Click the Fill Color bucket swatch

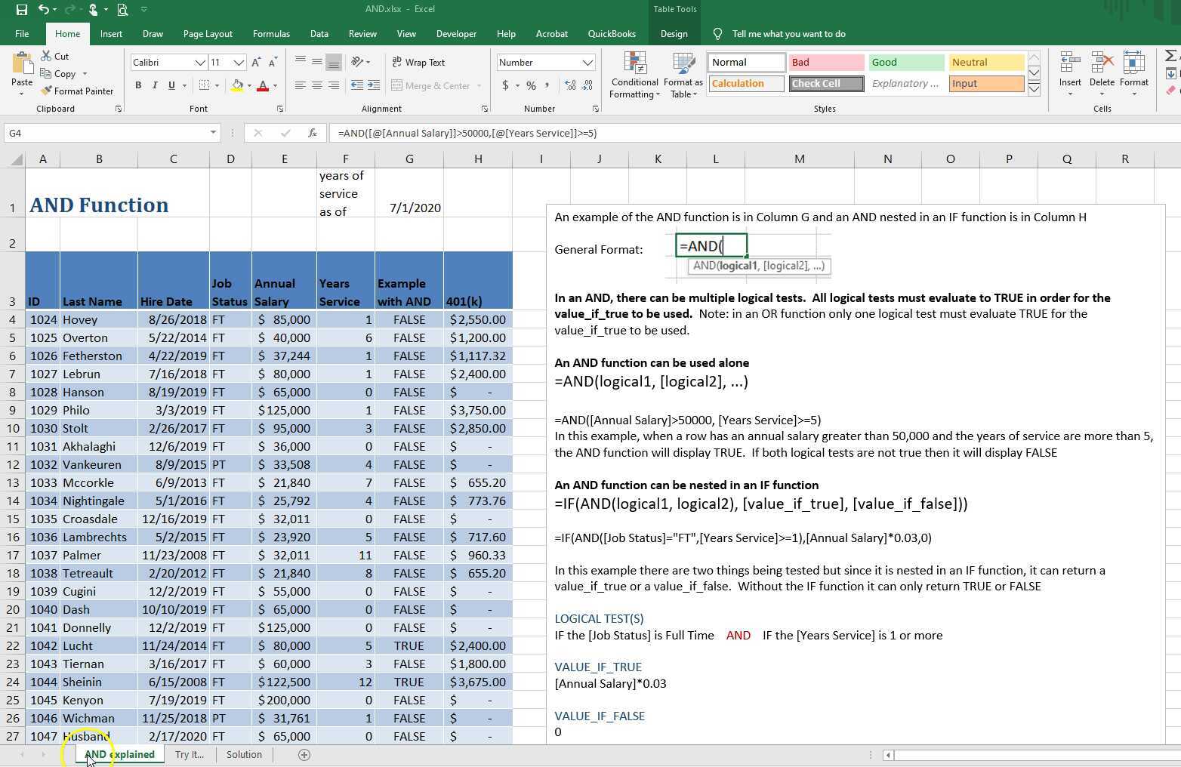[237, 86]
